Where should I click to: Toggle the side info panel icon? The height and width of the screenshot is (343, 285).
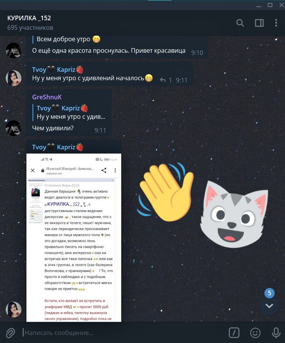(x=259, y=23)
